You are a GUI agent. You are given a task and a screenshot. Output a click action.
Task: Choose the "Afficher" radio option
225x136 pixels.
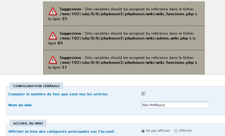(x=176, y=131)
